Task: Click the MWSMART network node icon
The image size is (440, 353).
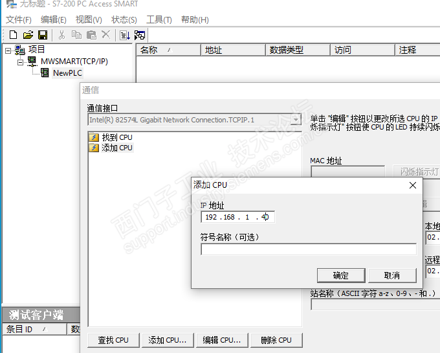Action: pos(32,62)
